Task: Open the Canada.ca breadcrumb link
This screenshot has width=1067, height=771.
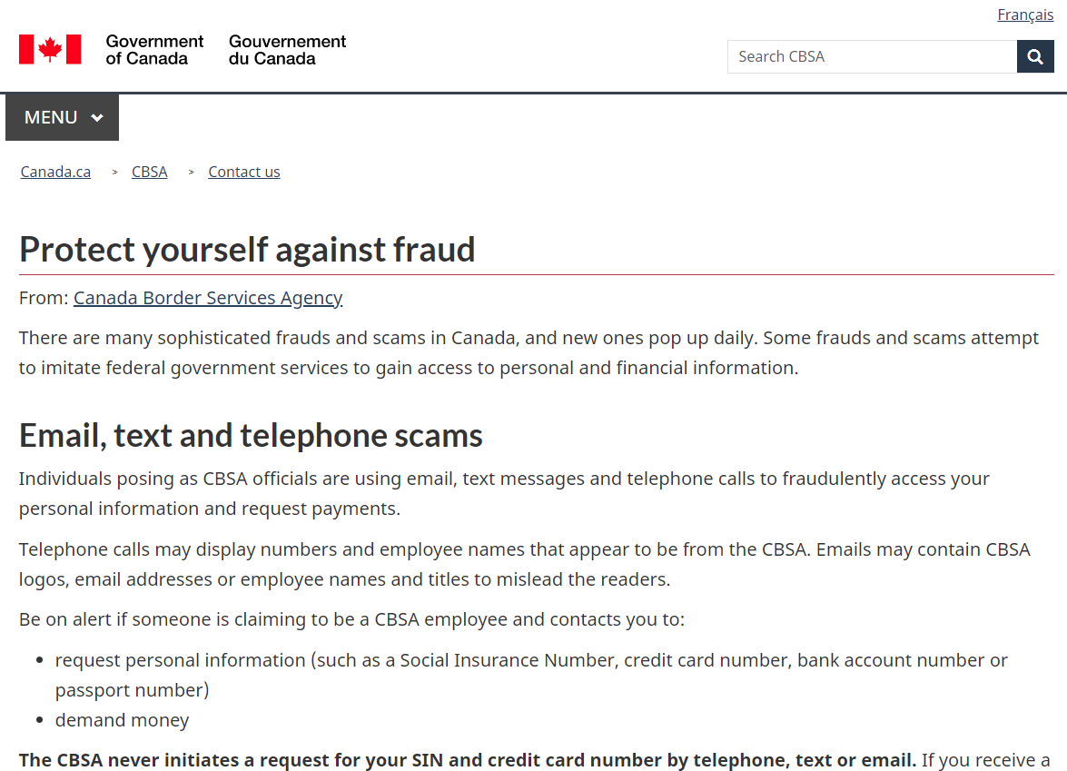Action: (x=55, y=172)
